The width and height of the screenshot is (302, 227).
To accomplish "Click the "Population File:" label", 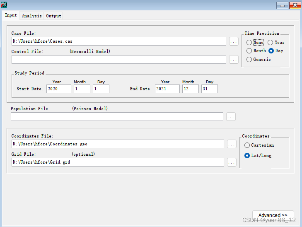I will [30, 109].
